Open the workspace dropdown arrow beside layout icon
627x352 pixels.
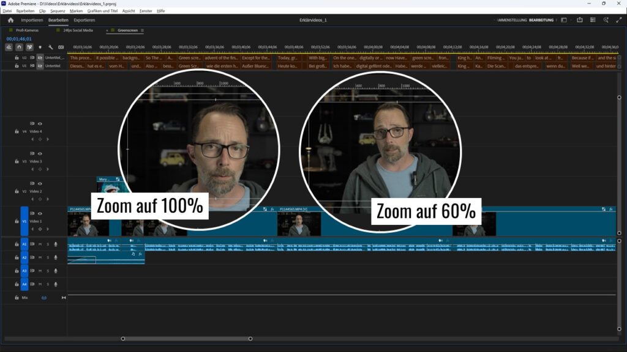click(571, 20)
